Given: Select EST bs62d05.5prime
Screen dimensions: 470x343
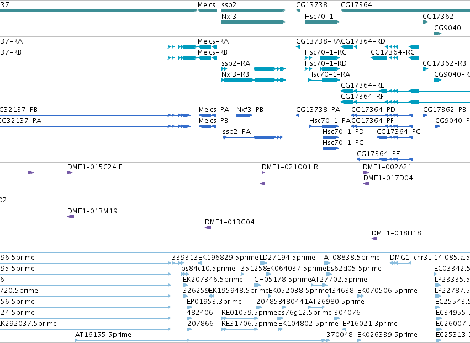Looking at the screenshot, I should 353,269.
